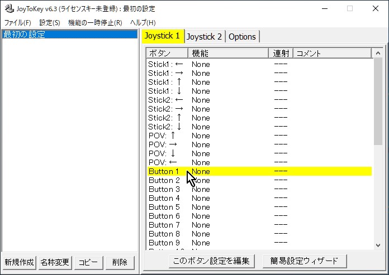Click the 削除 button
This screenshot has height=275, width=389.
point(120,262)
